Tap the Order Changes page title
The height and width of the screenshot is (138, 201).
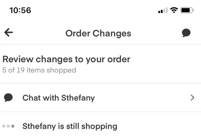(x=98, y=33)
